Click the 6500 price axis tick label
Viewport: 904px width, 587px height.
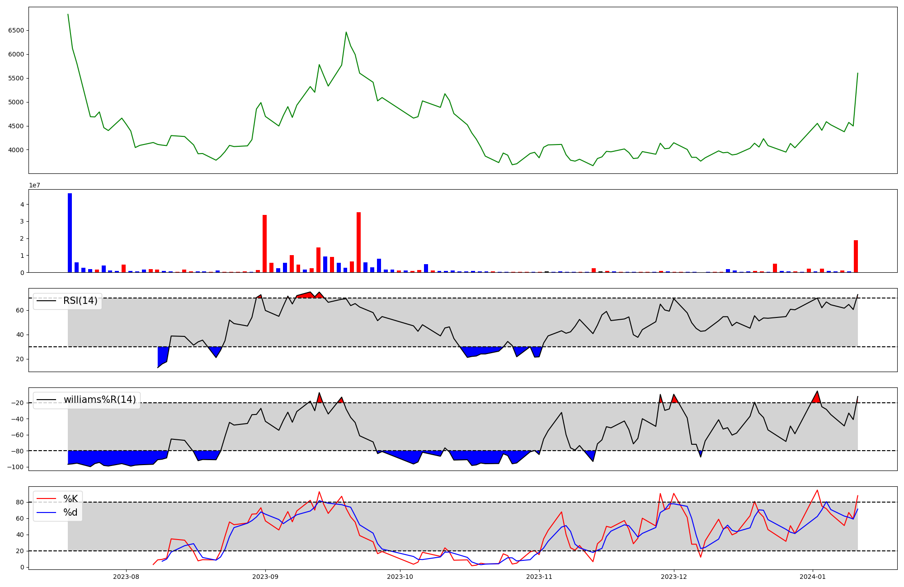click(16, 31)
